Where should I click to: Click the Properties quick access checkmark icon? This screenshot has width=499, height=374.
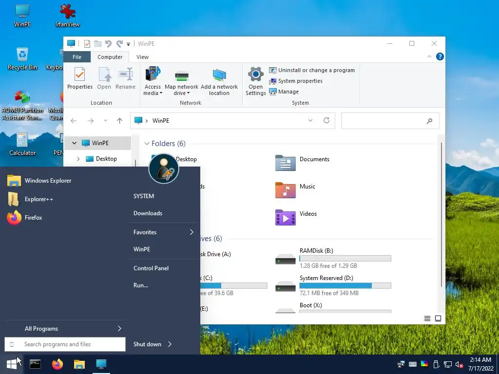(x=87, y=43)
